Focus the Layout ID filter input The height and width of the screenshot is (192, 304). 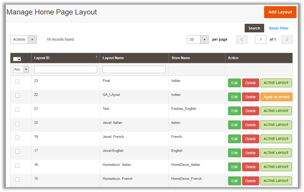coord(65,69)
